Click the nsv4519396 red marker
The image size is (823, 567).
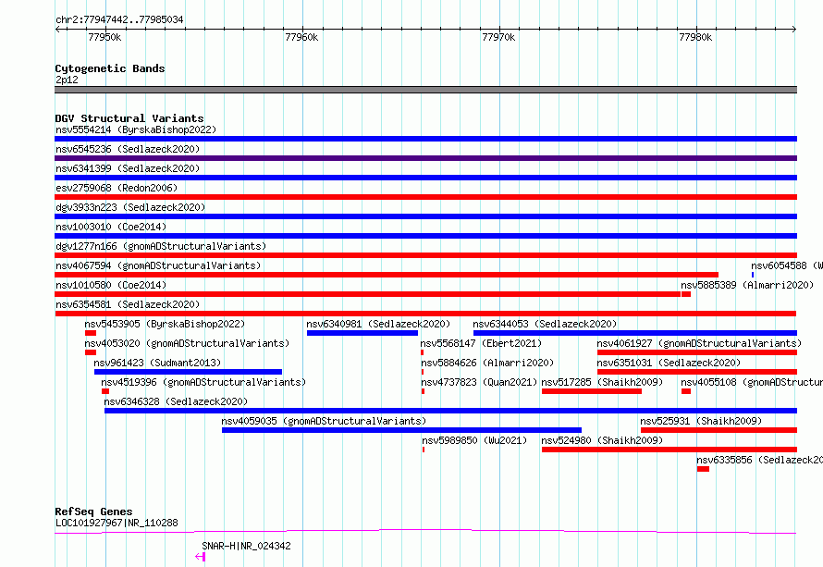(105, 391)
